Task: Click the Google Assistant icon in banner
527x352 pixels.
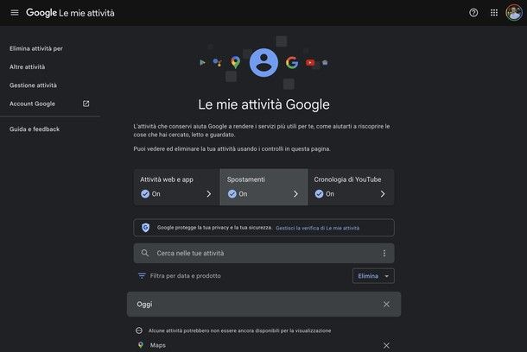Action: pos(218,62)
